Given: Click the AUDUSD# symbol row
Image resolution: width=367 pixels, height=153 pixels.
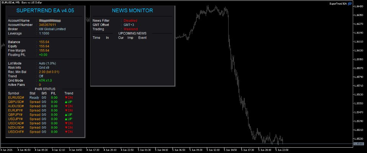Looking at the screenshot, I should pyautogui.click(x=41, y=106).
